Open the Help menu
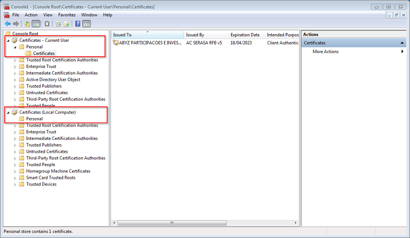Image resolution: width=410 pixels, height=238 pixels. click(108, 15)
